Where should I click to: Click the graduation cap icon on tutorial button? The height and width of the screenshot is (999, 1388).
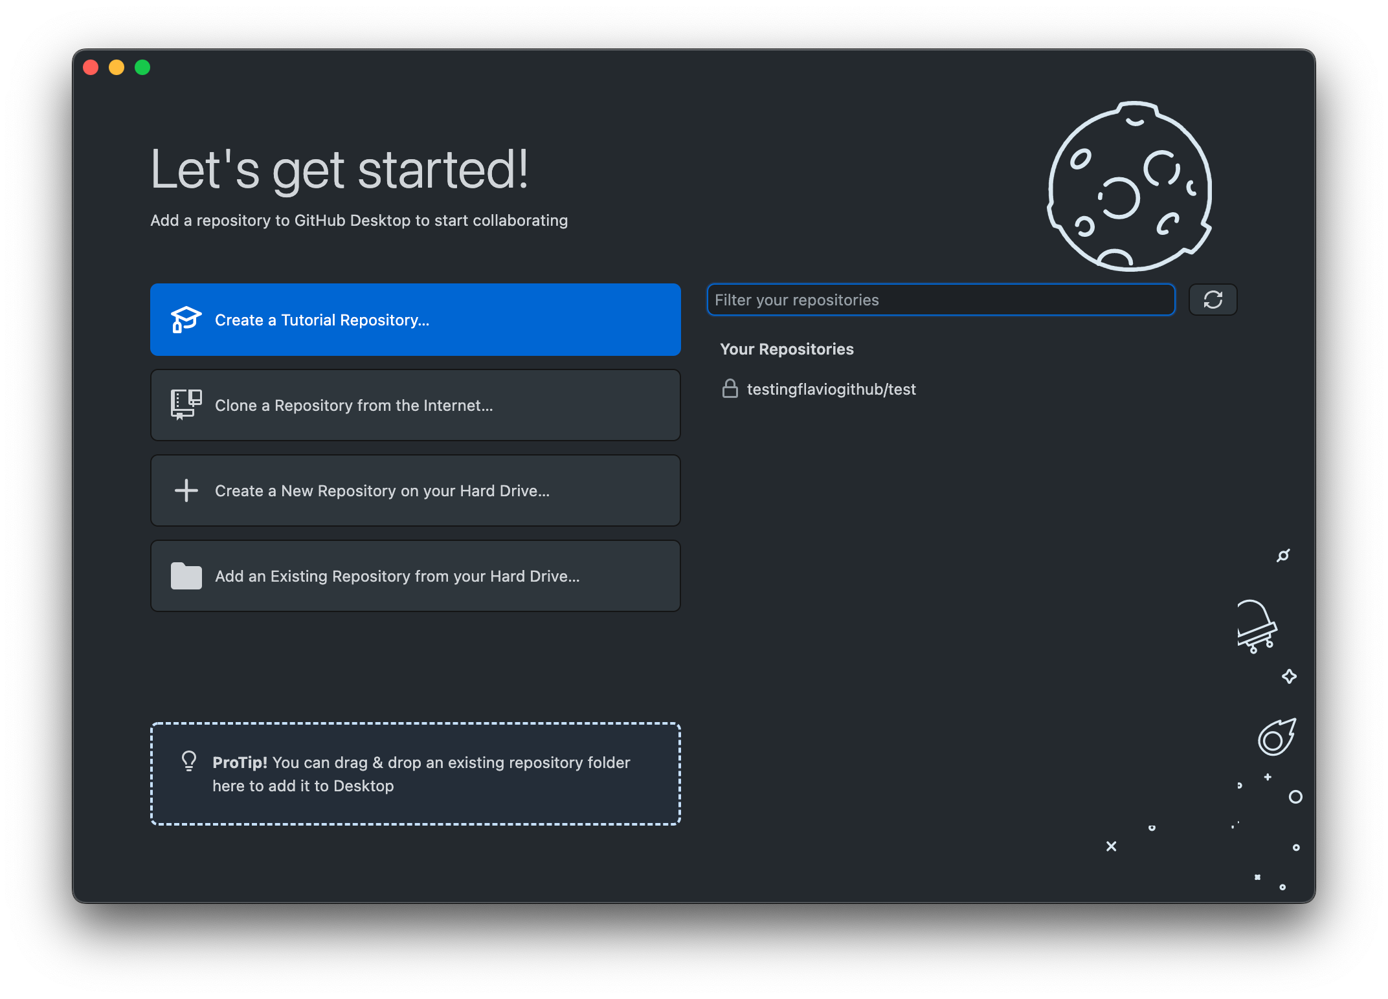tap(185, 319)
